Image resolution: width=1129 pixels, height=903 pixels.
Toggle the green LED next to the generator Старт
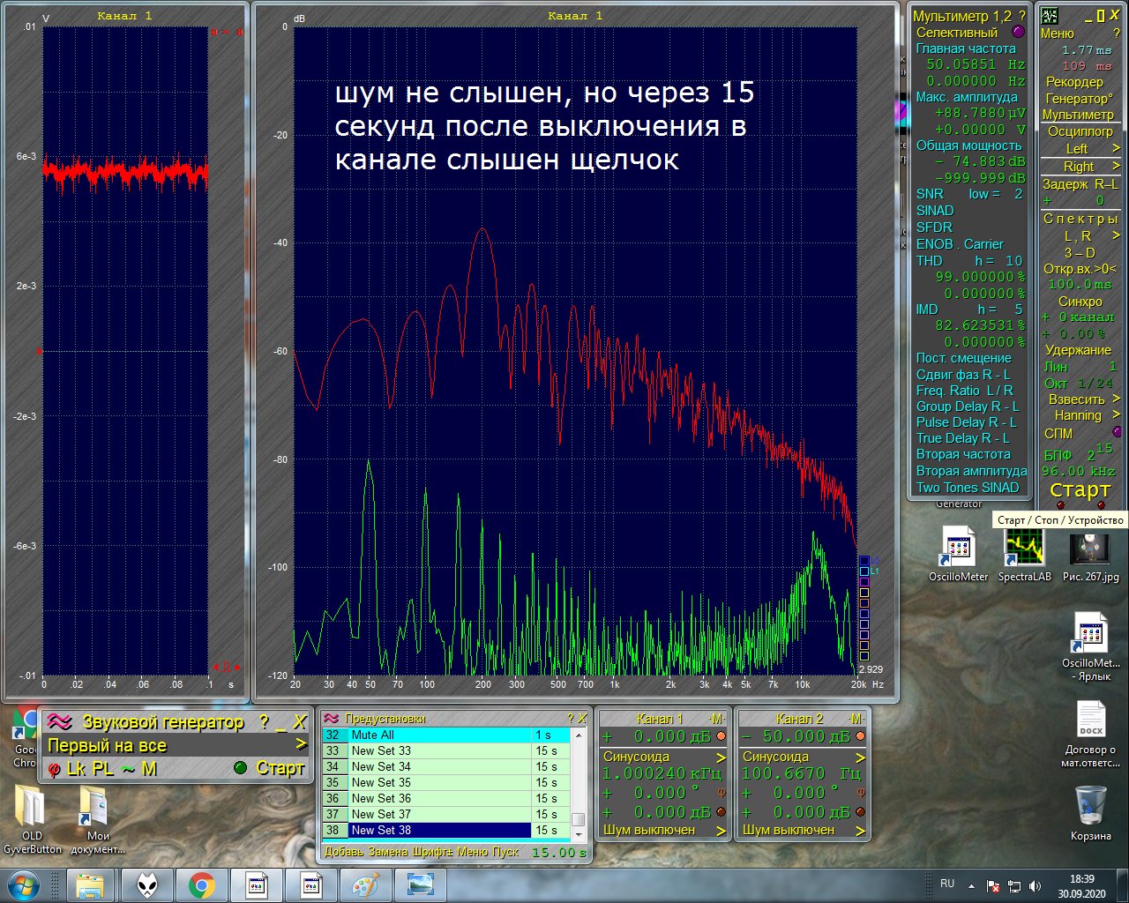coord(241,768)
